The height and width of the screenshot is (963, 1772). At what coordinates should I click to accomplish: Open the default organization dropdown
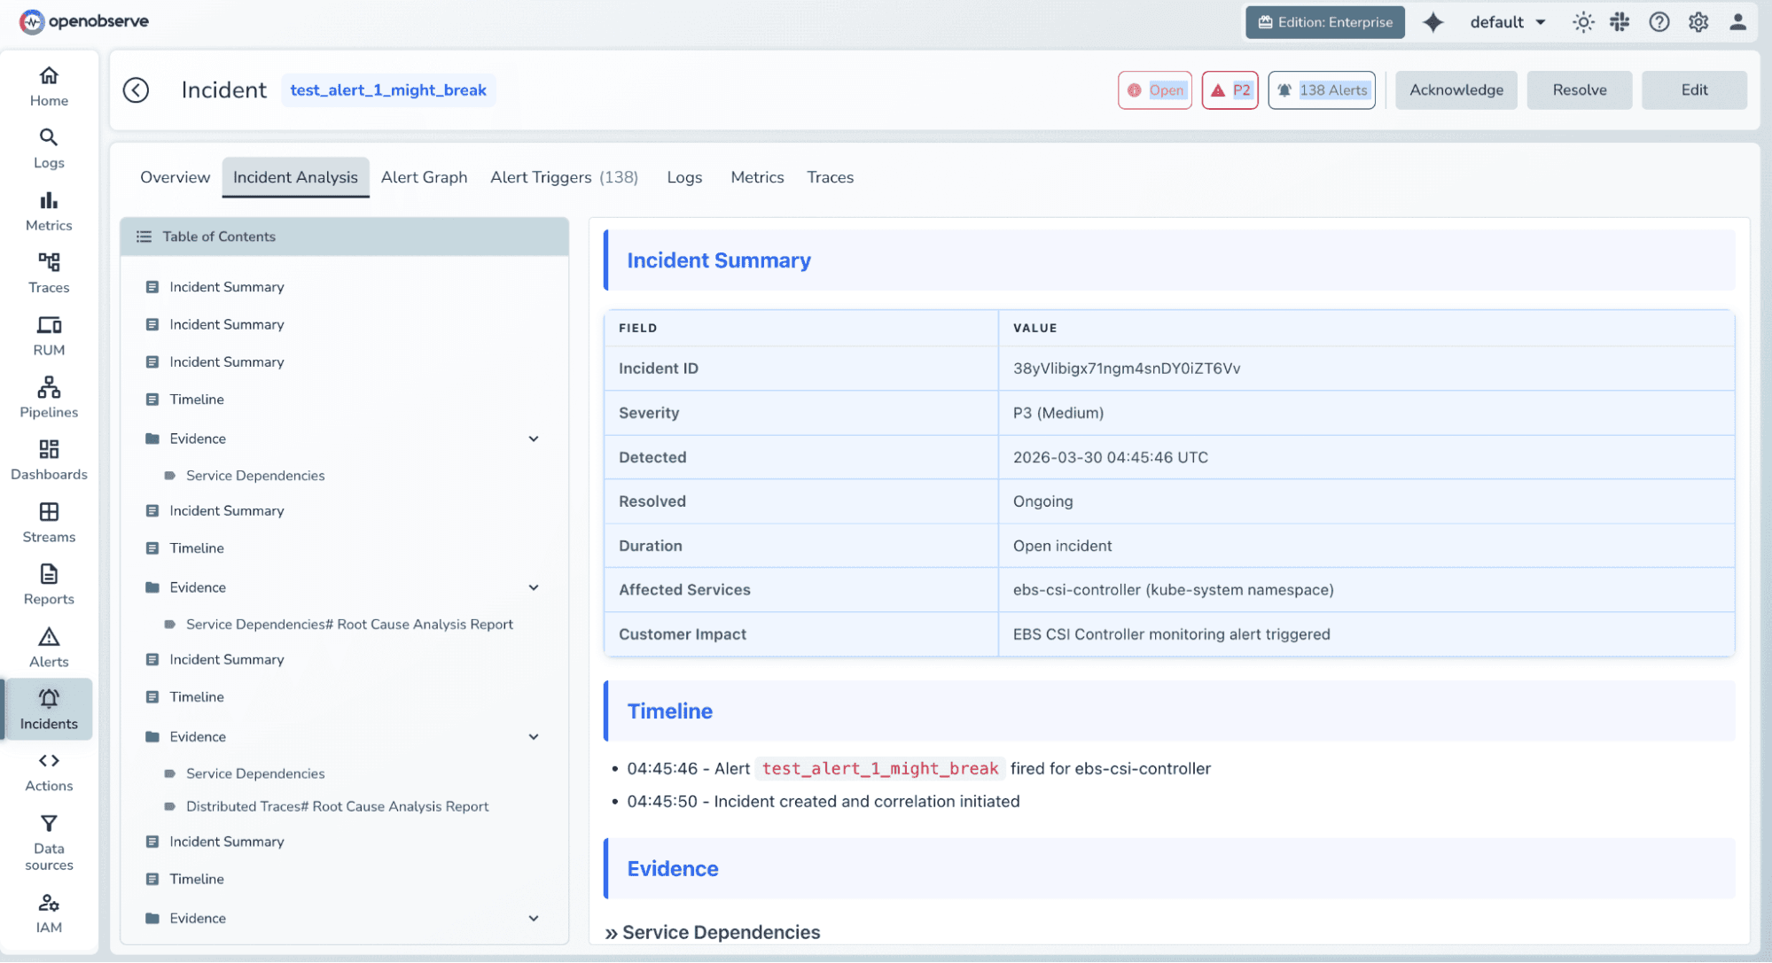pyautogui.click(x=1507, y=21)
